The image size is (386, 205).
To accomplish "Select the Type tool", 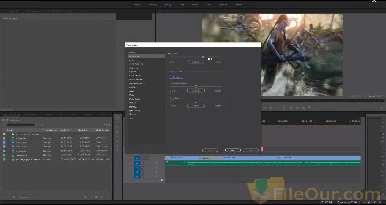I will [x=117, y=151].
